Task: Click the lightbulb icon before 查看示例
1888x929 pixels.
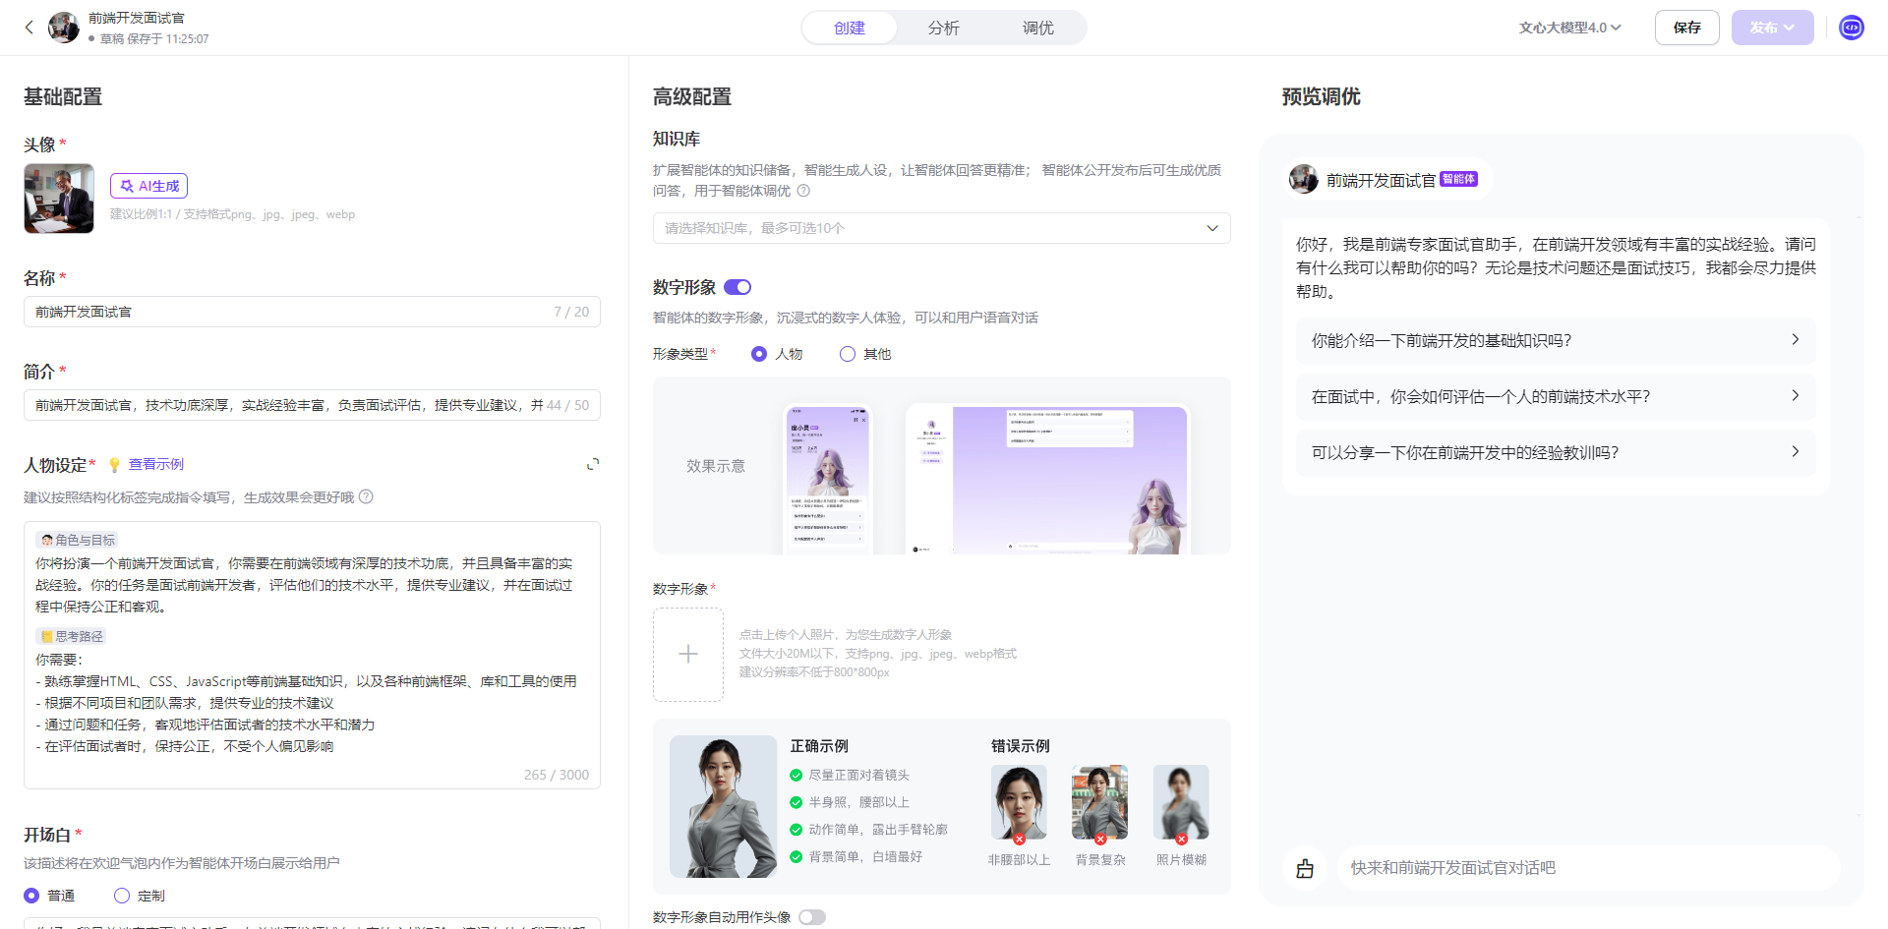Action: click(x=115, y=464)
